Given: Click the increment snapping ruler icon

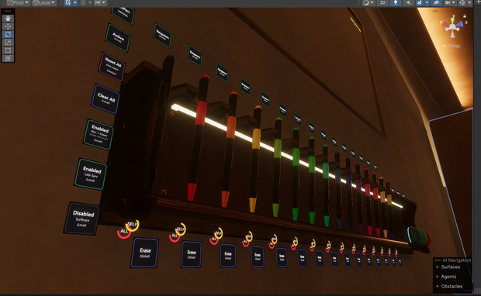Looking at the screenshot, I should click(98, 3).
